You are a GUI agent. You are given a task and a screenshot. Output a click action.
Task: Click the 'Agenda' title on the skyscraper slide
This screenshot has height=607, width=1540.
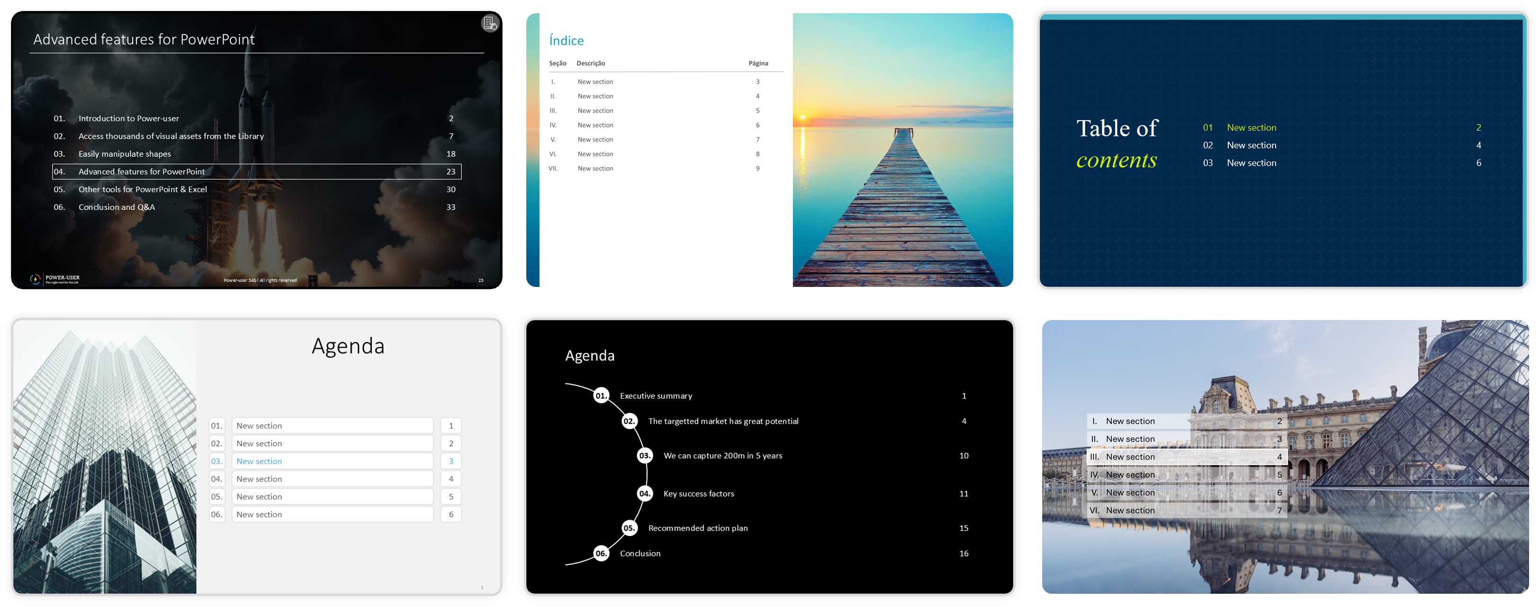(x=348, y=347)
